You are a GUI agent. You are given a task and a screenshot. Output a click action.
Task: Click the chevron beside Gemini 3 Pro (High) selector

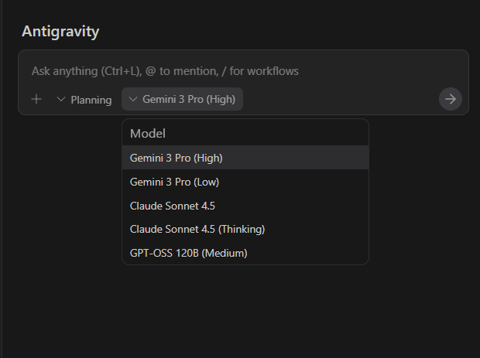click(133, 99)
